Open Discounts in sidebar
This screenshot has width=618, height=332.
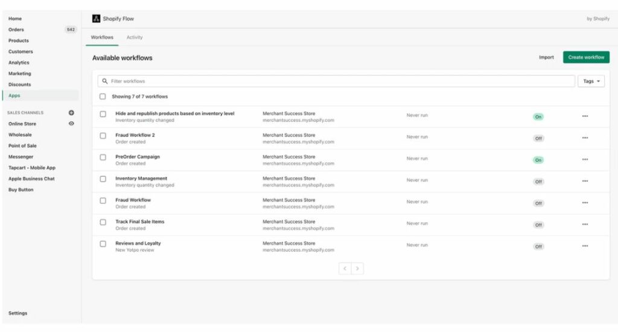pos(20,85)
